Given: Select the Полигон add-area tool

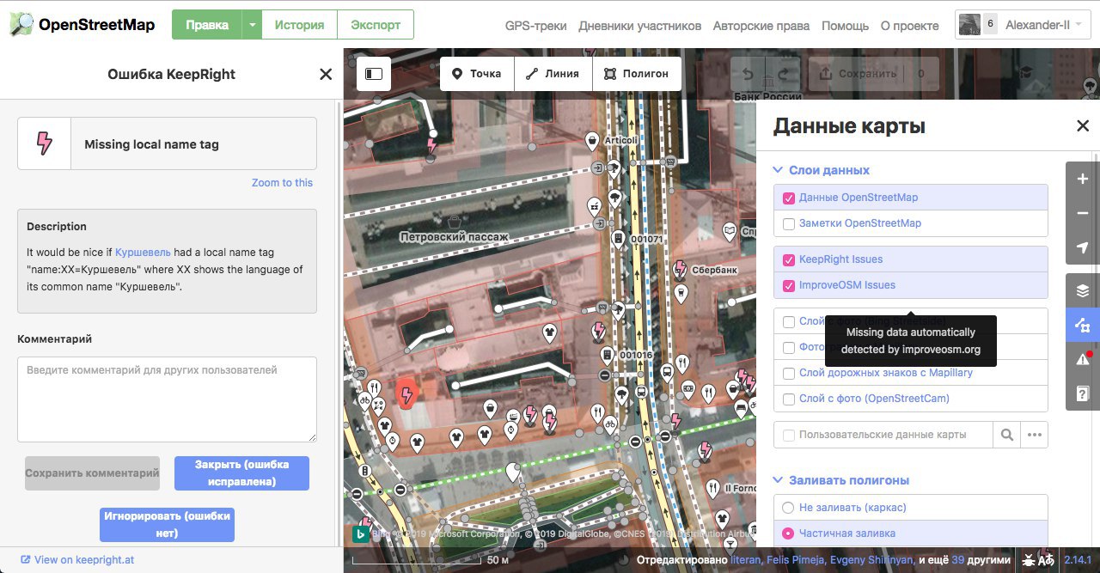Looking at the screenshot, I should click(637, 74).
